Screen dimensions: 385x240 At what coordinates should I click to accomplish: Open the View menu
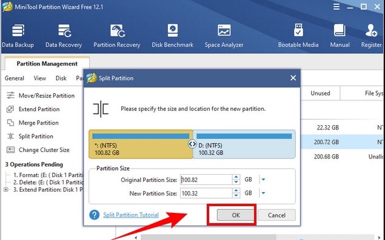(x=40, y=78)
